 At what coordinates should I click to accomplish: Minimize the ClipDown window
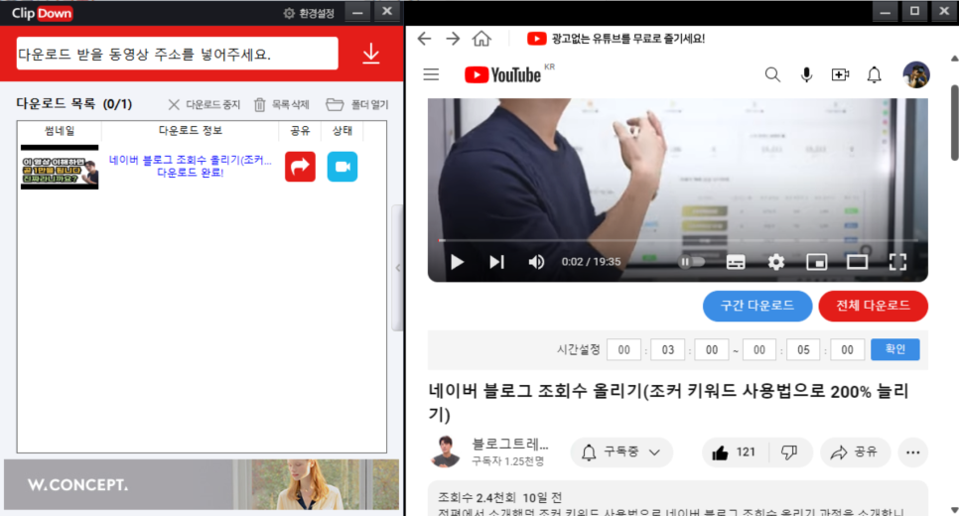point(357,12)
